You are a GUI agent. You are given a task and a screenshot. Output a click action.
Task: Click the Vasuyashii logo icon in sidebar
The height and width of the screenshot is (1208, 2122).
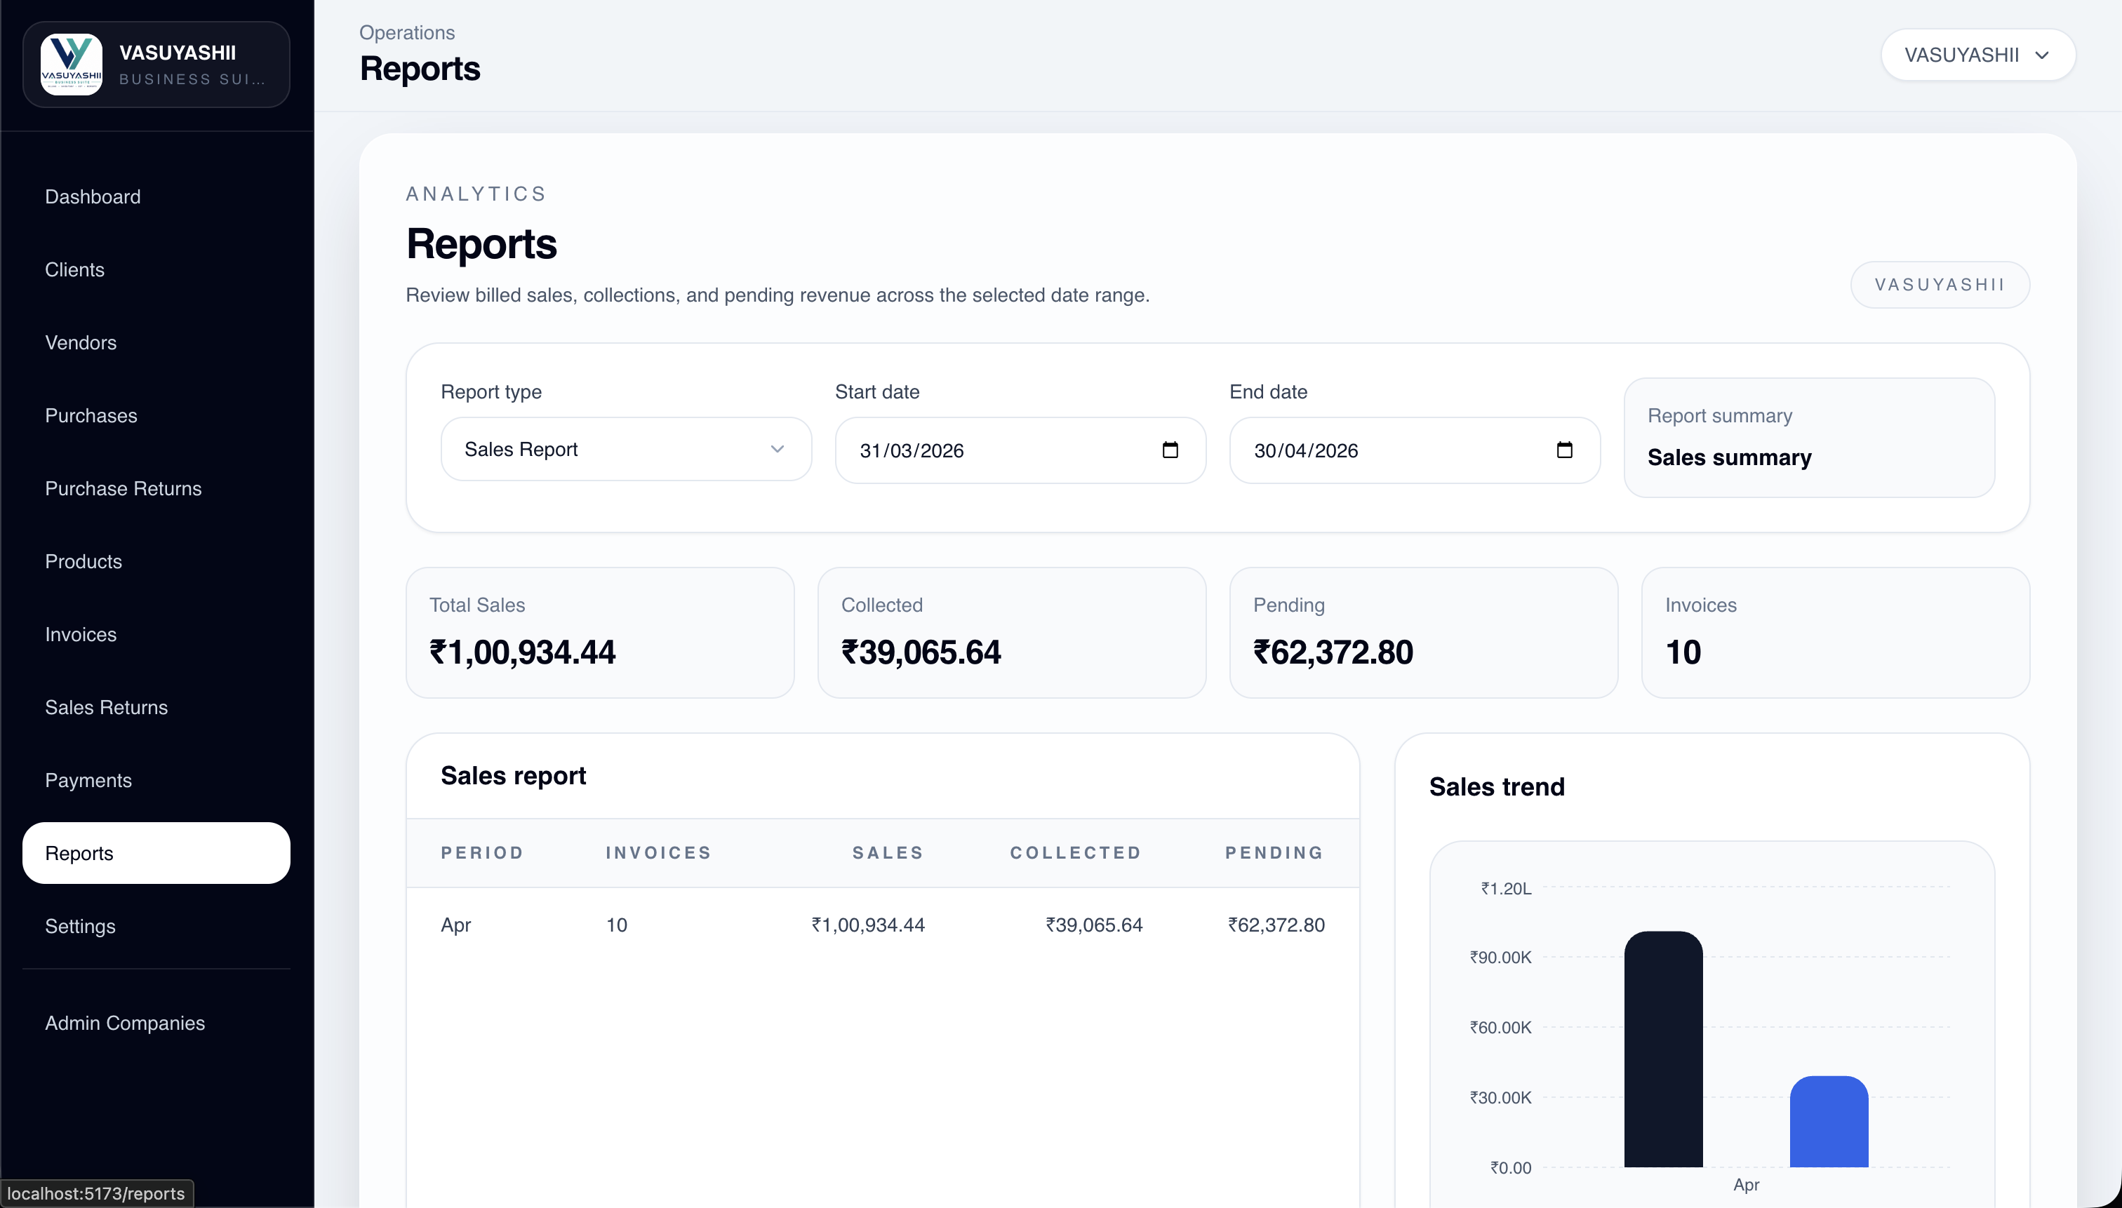pyautogui.click(x=72, y=64)
